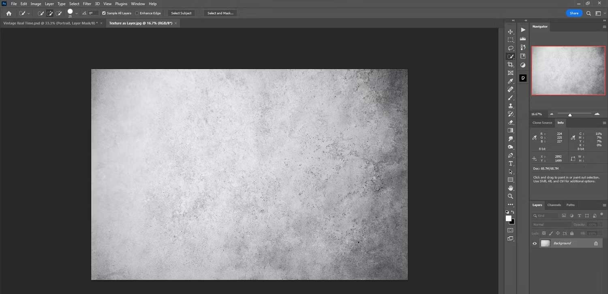
Task: Enable the Enhance Edge checkbox
Action: click(137, 13)
